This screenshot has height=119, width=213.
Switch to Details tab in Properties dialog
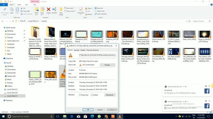[x=83, y=50]
